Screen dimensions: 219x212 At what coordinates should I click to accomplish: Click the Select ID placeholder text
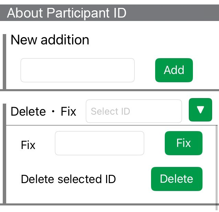pyautogui.click(x=110, y=112)
